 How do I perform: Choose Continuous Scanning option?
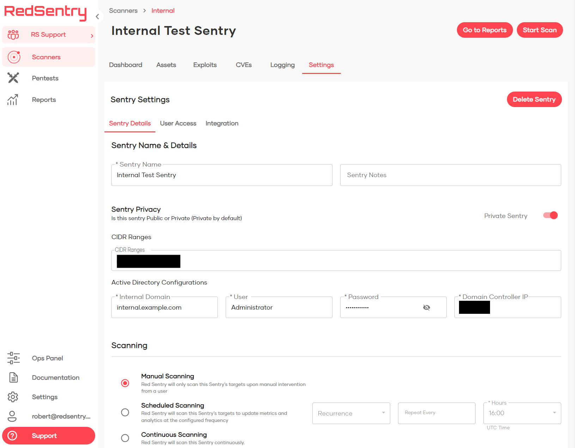click(x=125, y=438)
